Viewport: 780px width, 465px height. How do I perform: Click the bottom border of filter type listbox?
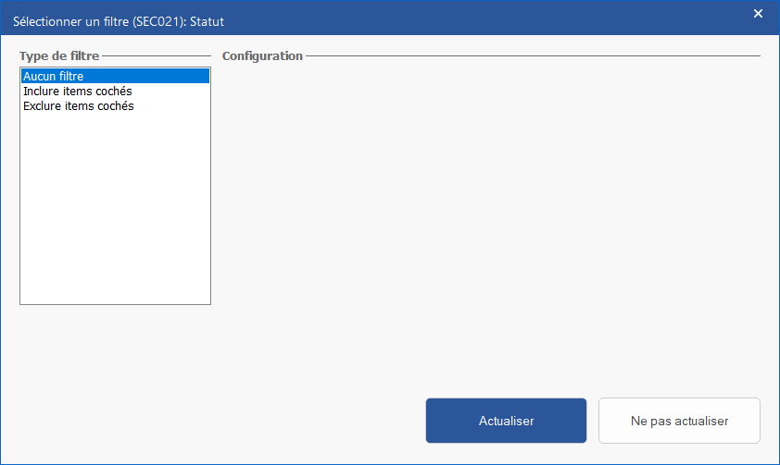115,304
